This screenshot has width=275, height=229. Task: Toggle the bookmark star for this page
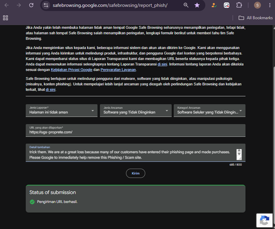(197, 5)
